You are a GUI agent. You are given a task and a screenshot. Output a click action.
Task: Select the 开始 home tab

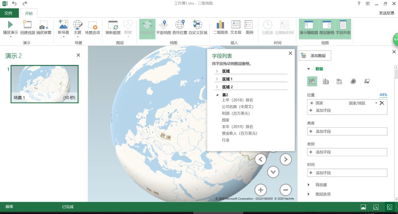coord(29,13)
